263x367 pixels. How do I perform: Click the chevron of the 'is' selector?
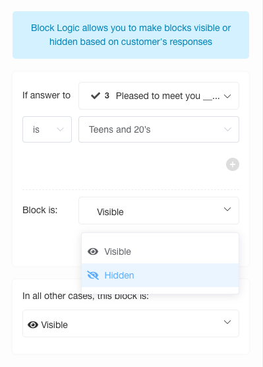(61, 129)
